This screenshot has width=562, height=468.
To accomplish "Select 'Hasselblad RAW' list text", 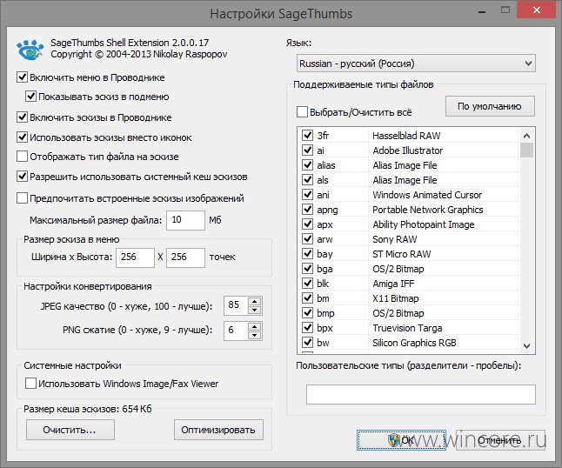I will 406,136.
